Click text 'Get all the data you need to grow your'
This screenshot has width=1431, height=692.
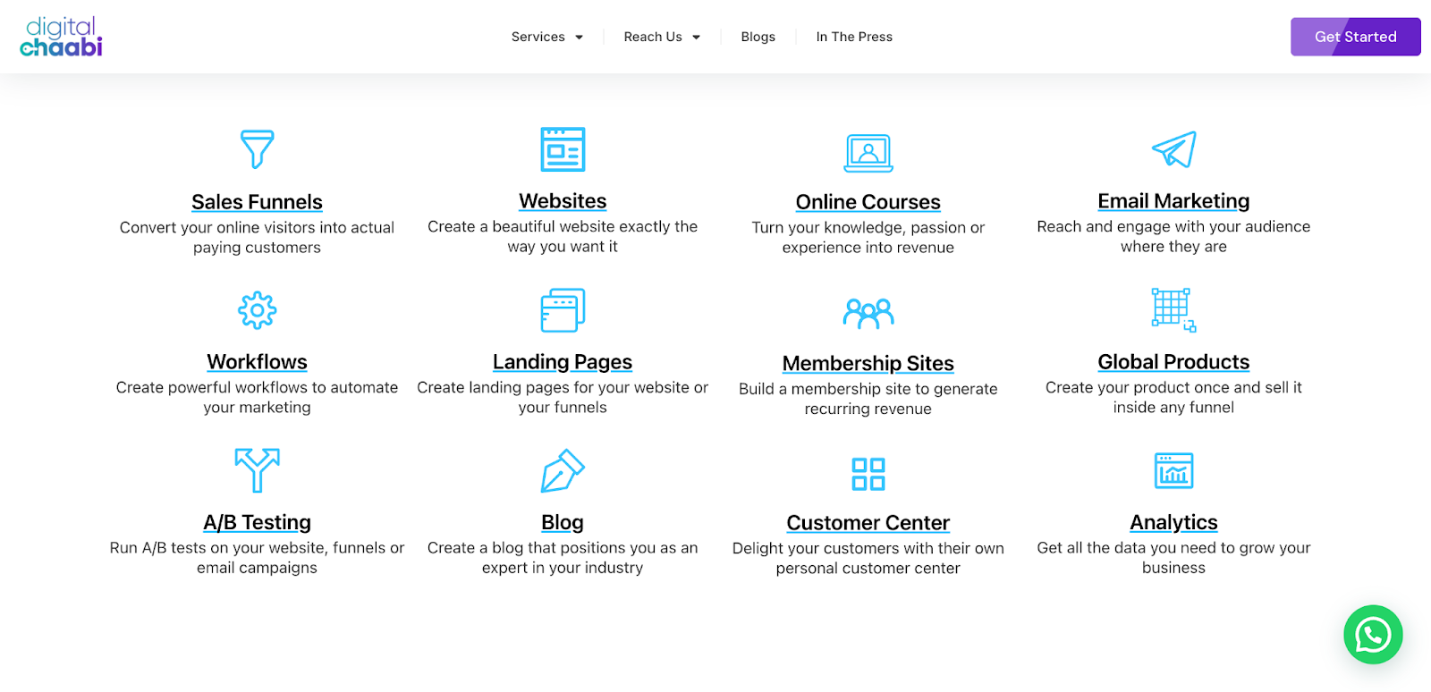[x=1173, y=548]
